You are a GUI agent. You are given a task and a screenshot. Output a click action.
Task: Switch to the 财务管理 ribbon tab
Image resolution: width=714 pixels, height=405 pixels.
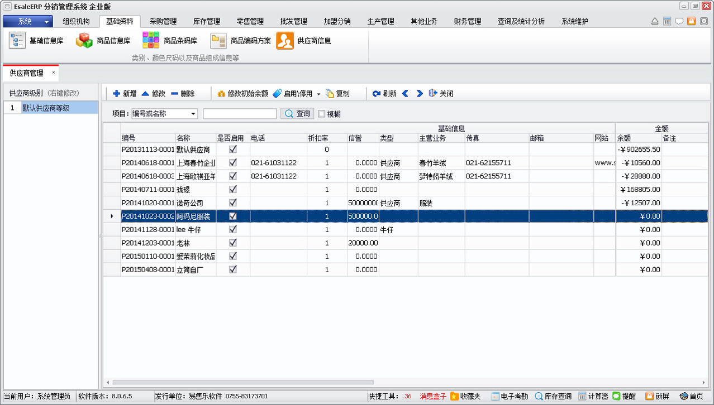tap(468, 21)
